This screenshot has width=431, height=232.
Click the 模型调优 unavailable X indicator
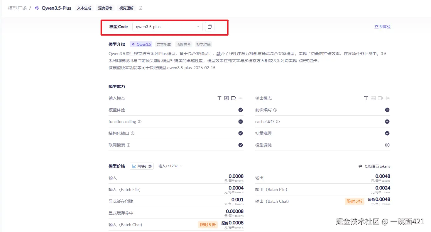387,145
